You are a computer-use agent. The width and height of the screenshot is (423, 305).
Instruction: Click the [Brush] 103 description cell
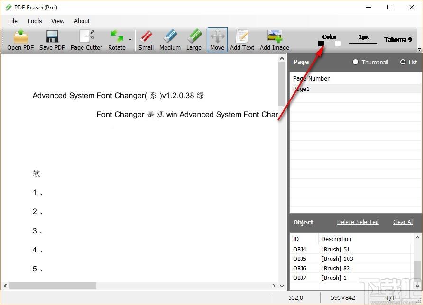(x=337, y=259)
